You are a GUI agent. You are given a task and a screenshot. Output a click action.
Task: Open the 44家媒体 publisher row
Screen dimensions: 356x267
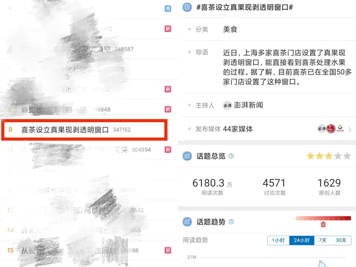pyautogui.click(x=270, y=129)
